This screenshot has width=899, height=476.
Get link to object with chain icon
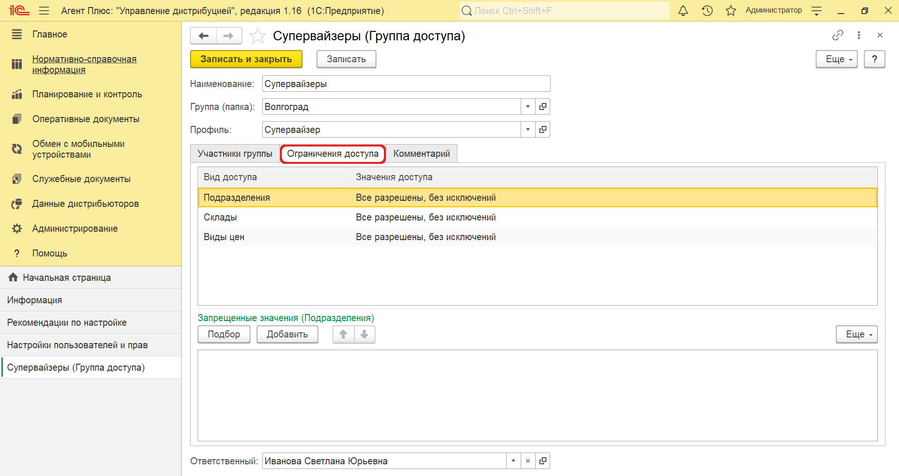coord(838,35)
